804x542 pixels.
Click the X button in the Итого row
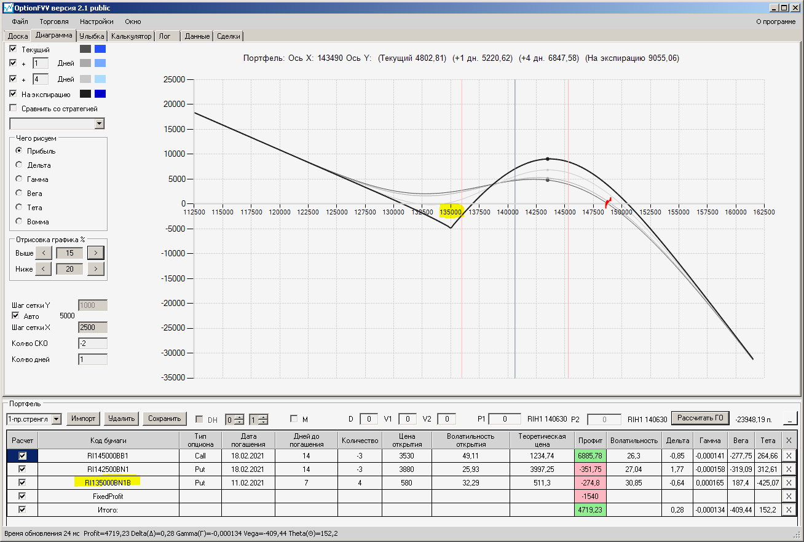789,510
